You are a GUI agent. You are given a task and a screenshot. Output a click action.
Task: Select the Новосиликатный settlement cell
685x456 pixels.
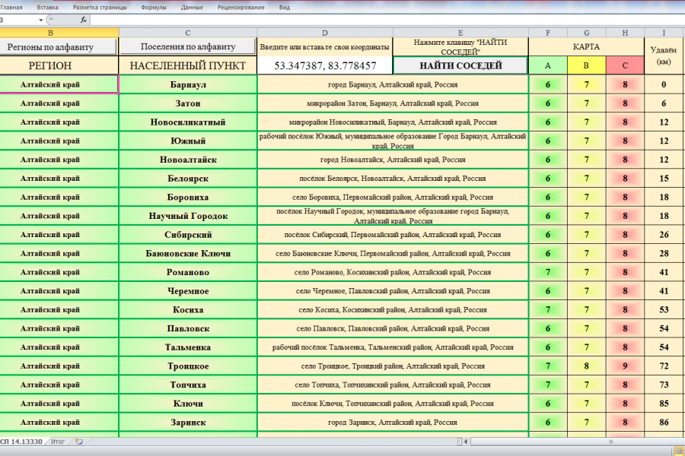pyautogui.click(x=188, y=122)
